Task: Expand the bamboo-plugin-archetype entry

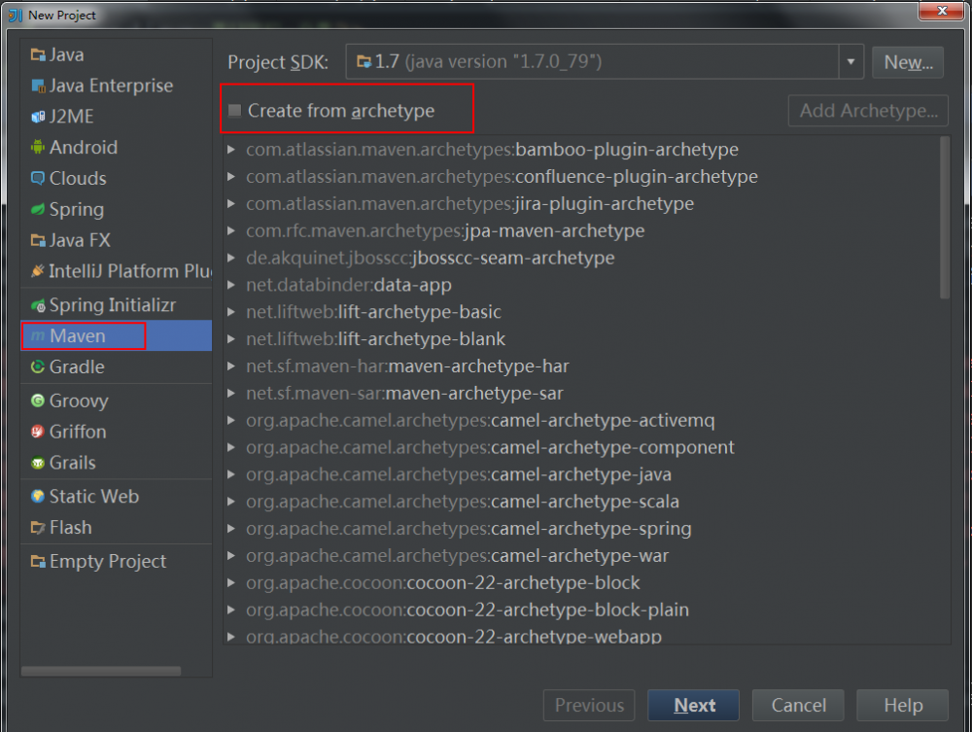Action: (231, 150)
